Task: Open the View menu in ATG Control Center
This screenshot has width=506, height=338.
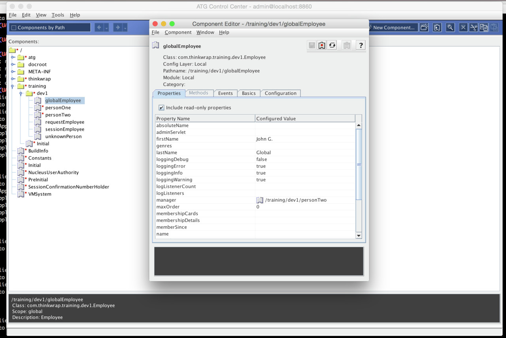Action: tap(41, 15)
